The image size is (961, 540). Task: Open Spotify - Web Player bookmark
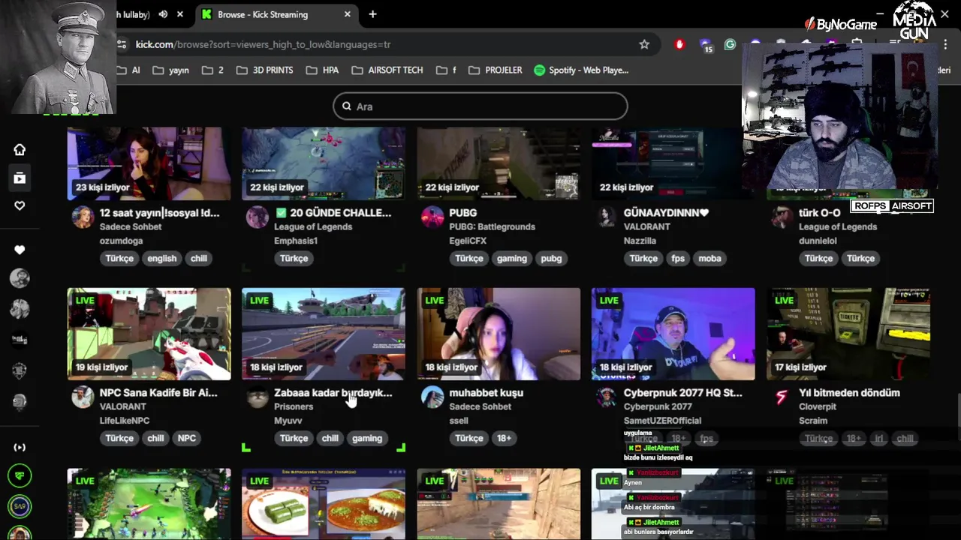tap(581, 70)
